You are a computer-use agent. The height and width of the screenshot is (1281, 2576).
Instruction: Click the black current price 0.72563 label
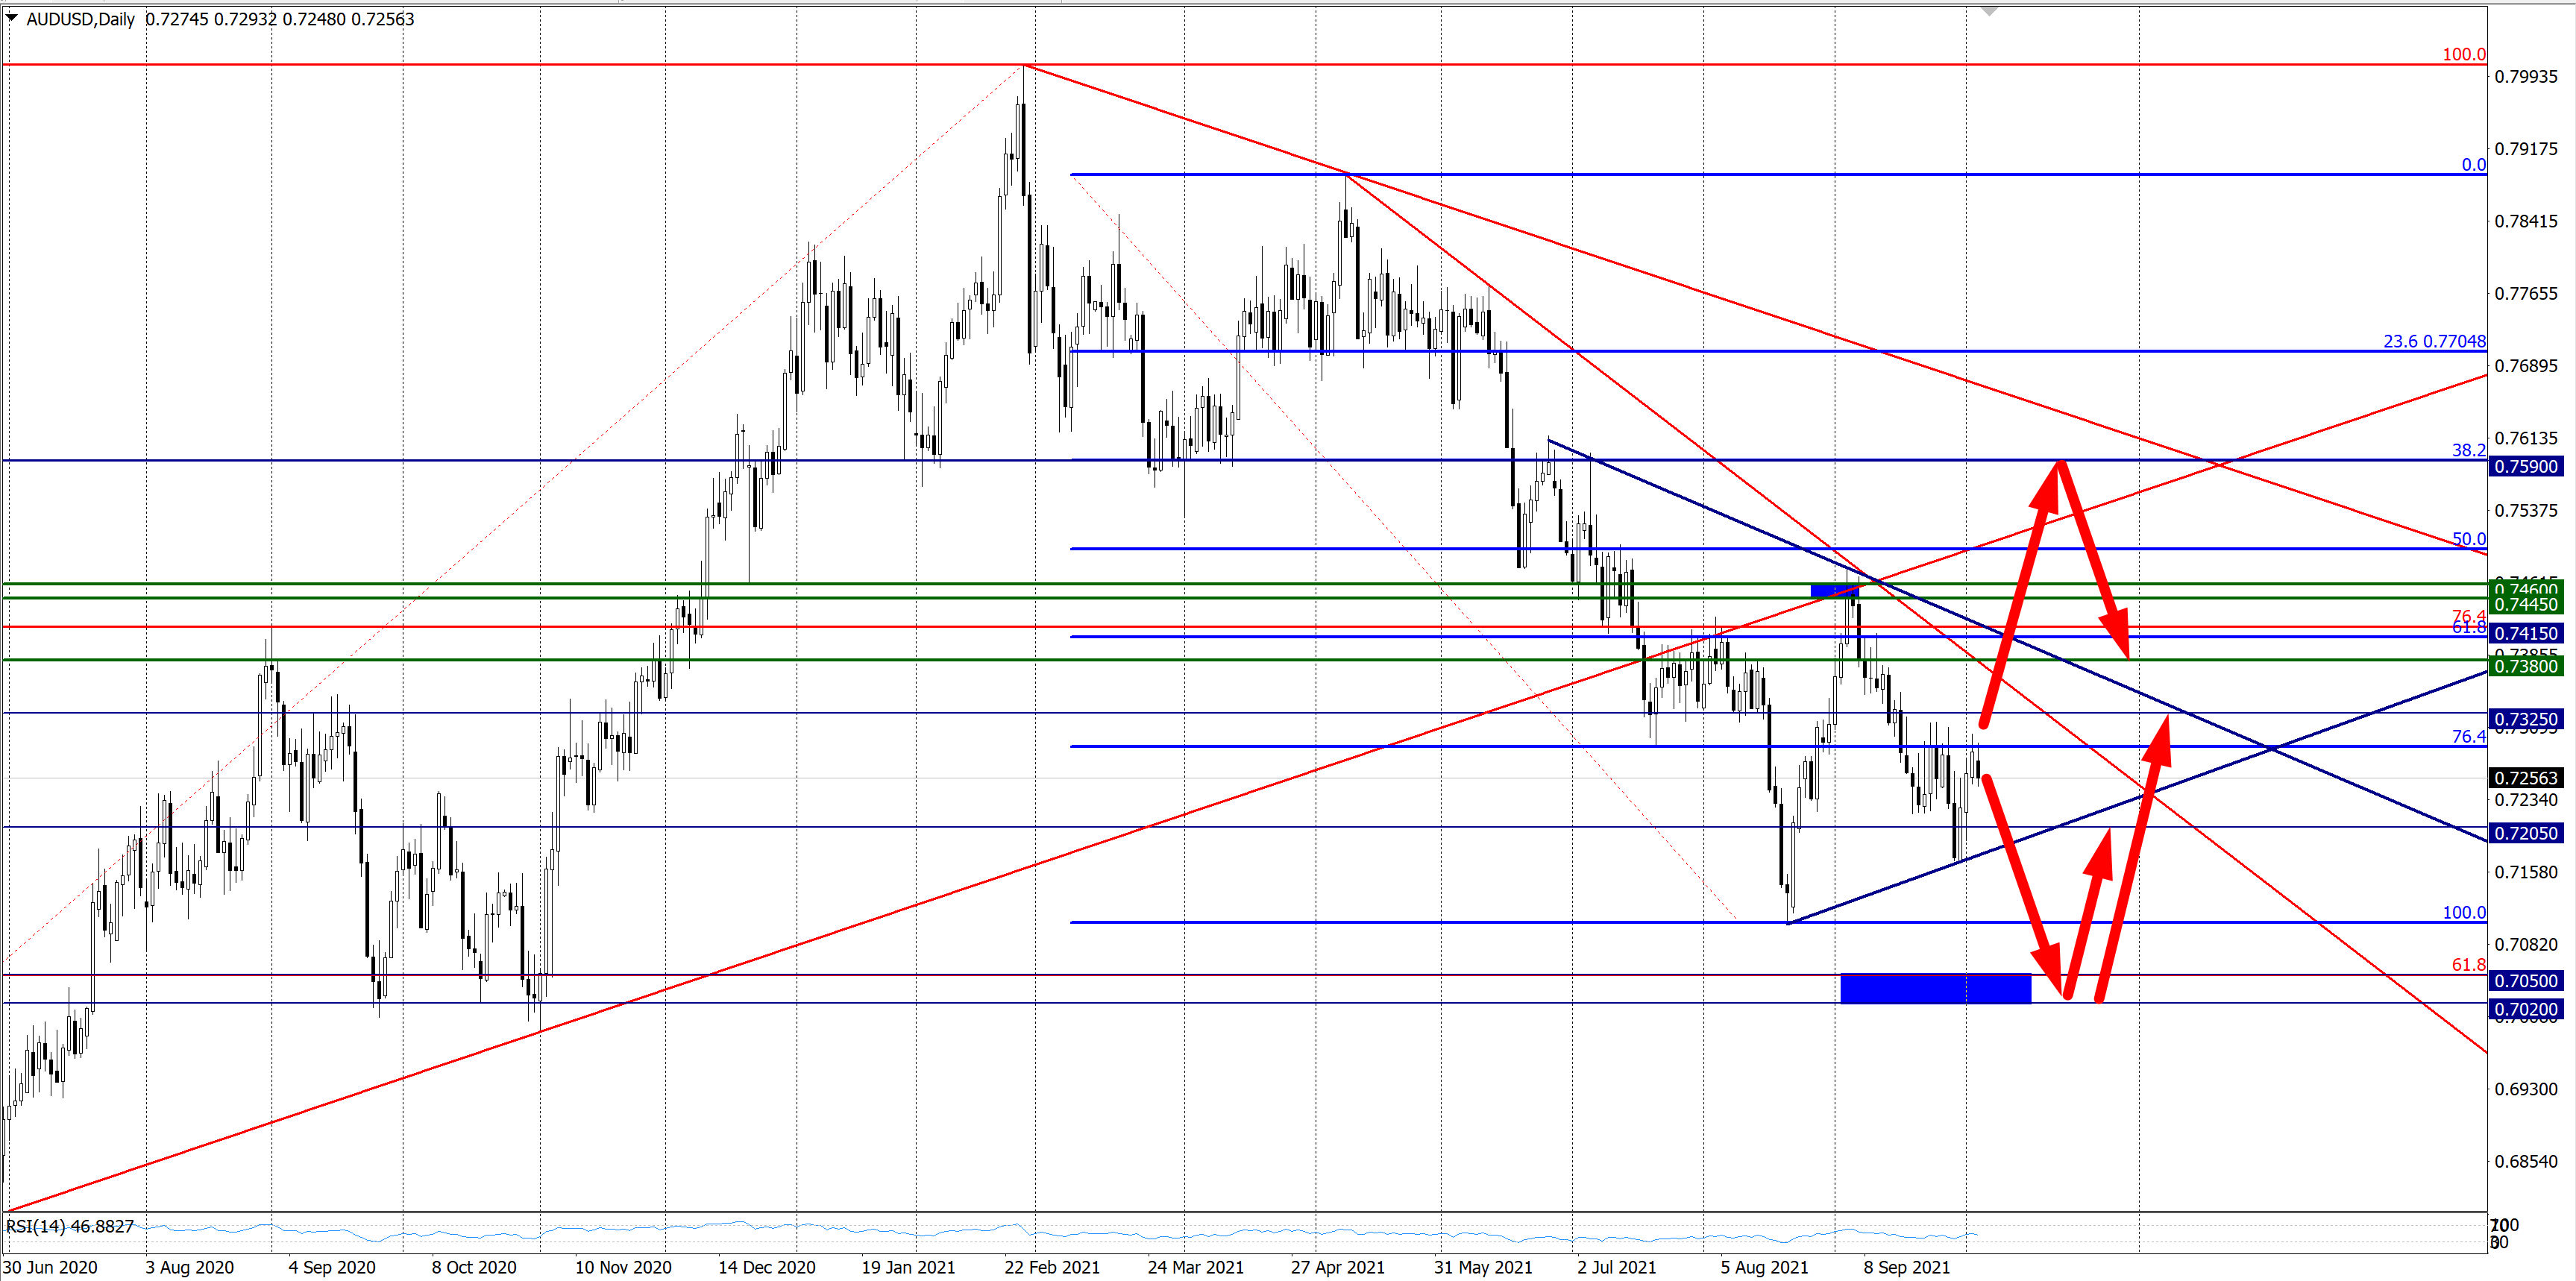(2525, 778)
